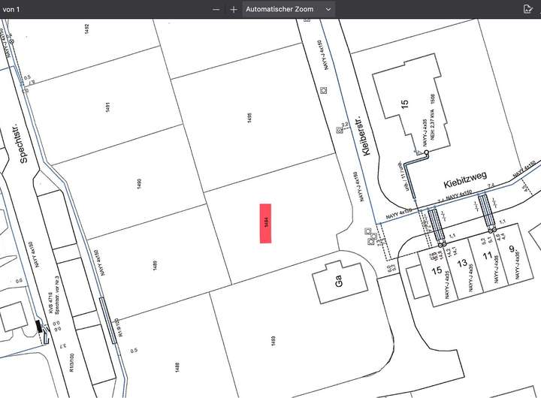Select house plot number 13 on Kiebitzweg

coord(461,264)
